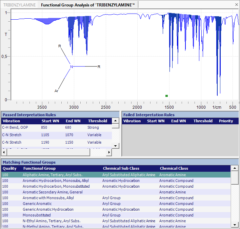Screen dimensions: 240x229
Task: Click down arrow of Matching Functional Groups scrollbar
Action: 234,225
